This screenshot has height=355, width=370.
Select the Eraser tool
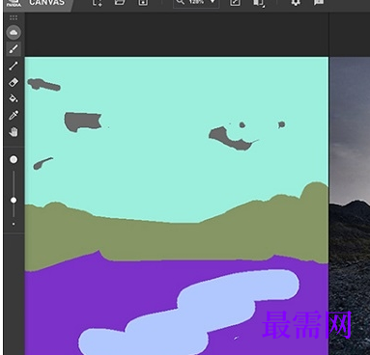[x=14, y=82]
